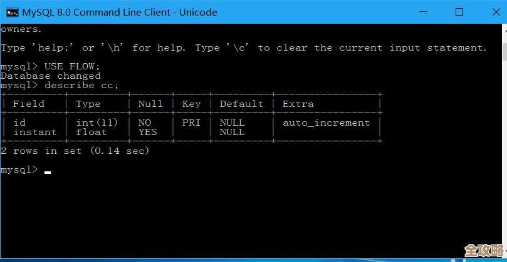Click the MySQL icon in the title bar
Viewport: 507px width, 262px height.
11,12
